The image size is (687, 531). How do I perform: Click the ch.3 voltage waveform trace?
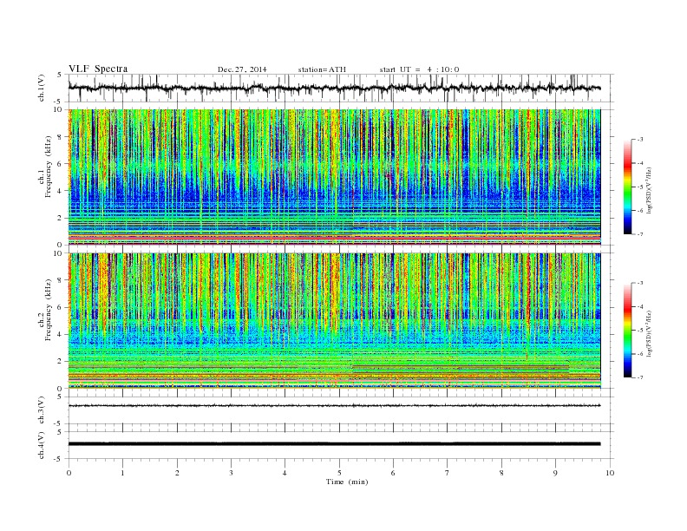click(x=334, y=406)
